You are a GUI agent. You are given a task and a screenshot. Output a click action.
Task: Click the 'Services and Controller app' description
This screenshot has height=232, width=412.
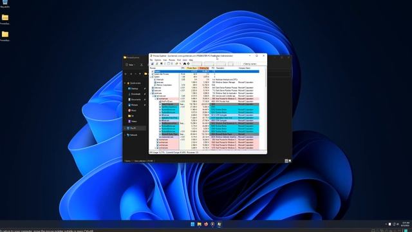tap(226, 96)
